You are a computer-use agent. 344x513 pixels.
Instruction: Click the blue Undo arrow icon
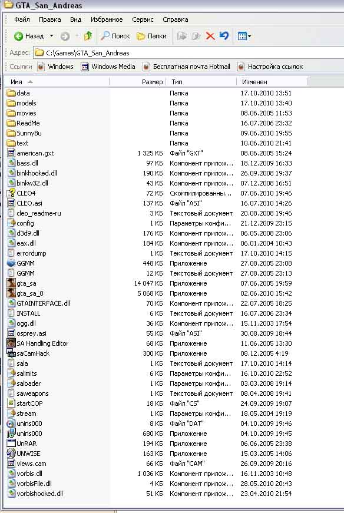click(x=224, y=36)
